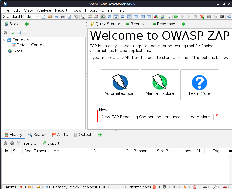
Task: Add tab with plus next to Sites
Action: (x=27, y=24)
